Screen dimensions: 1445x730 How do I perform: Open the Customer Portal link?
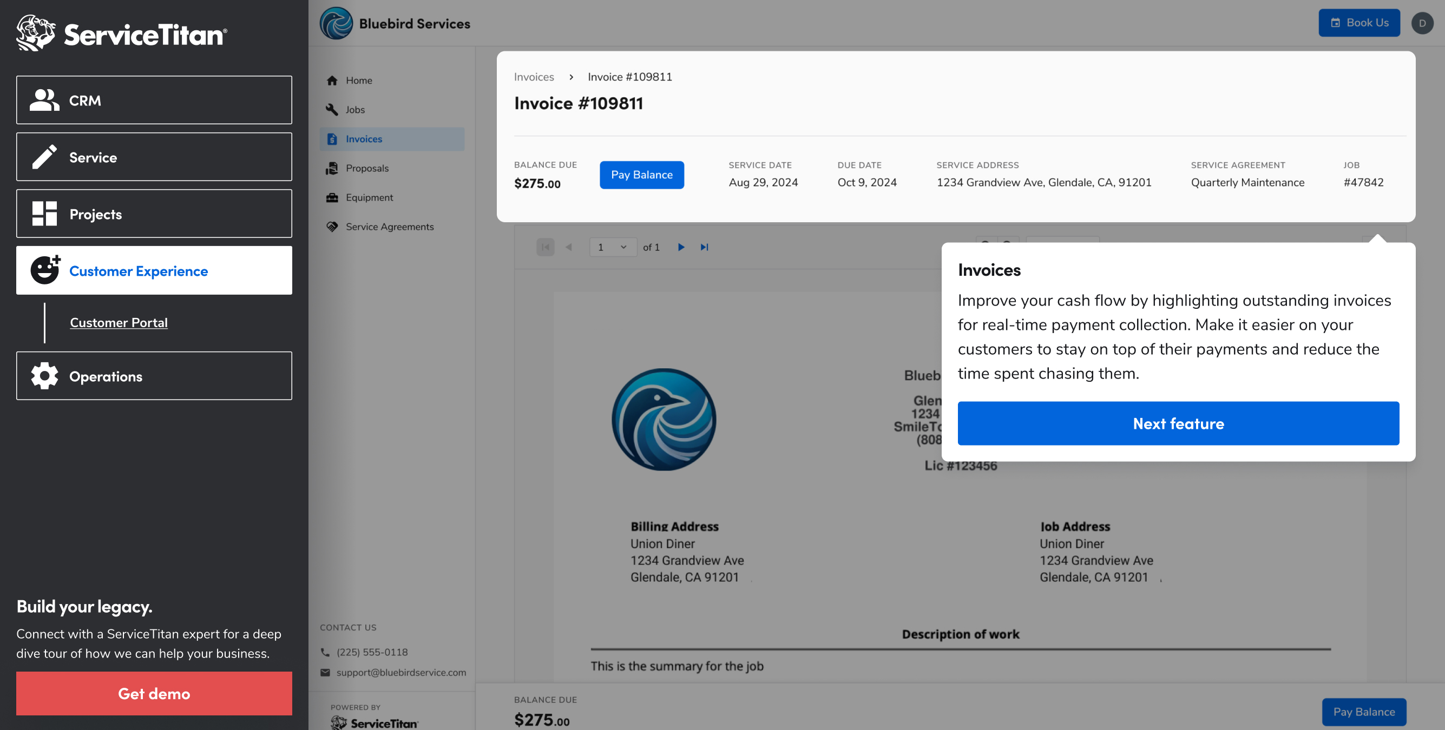coord(119,322)
